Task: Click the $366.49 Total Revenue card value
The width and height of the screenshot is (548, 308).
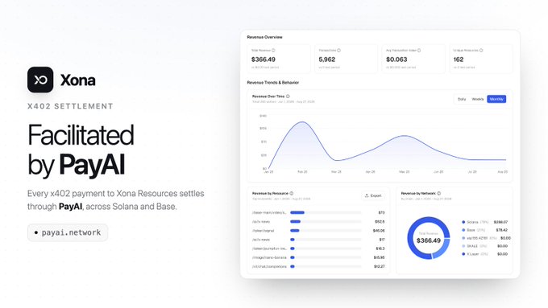Action: (x=264, y=60)
